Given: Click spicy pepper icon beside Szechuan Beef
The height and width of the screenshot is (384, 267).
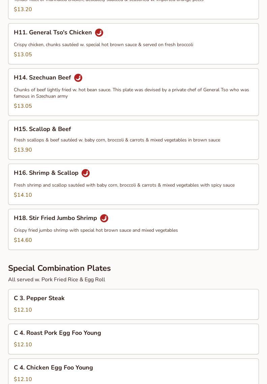Looking at the screenshot, I should 78,77.
